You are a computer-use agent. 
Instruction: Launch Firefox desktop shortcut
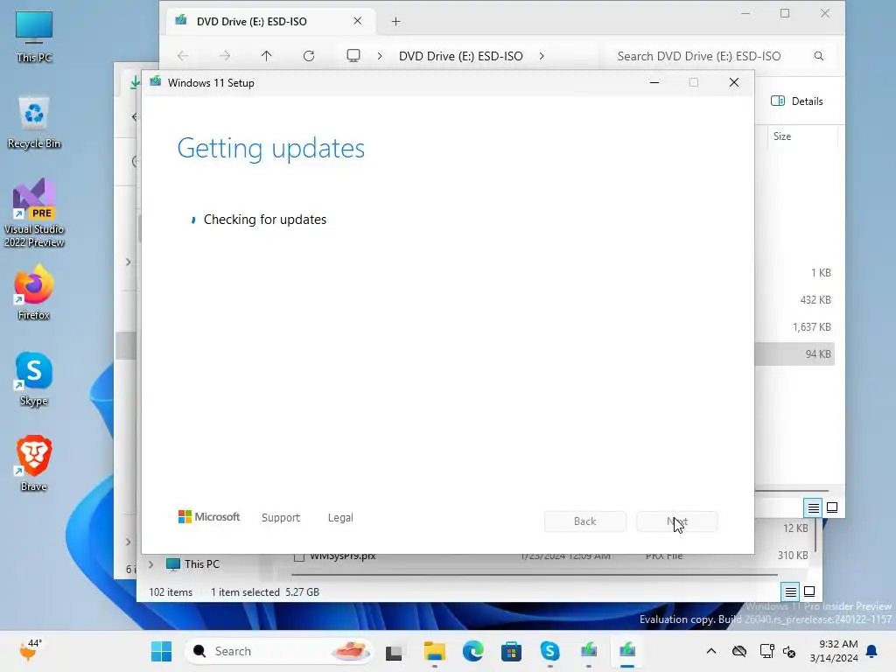(34, 292)
